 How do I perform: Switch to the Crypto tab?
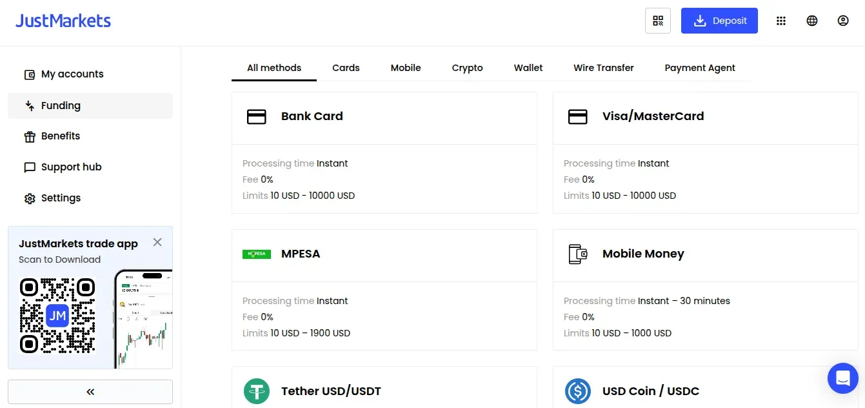[x=468, y=68]
